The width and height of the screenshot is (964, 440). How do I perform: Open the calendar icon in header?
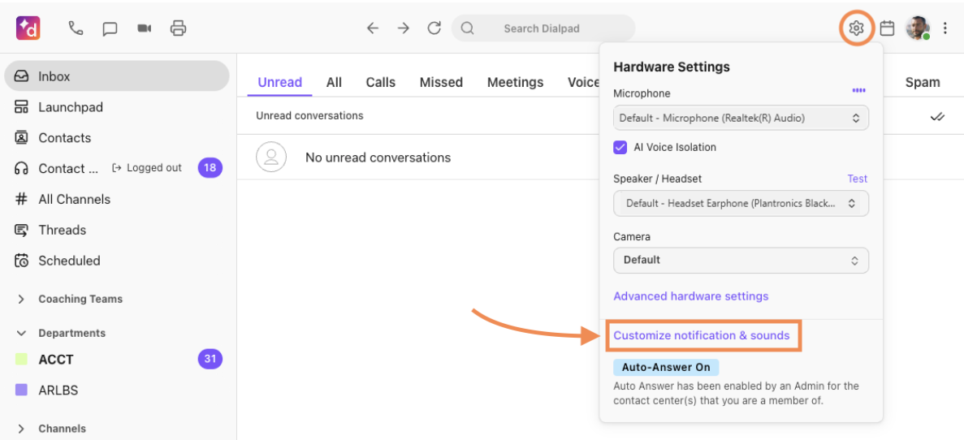pyautogui.click(x=887, y=28)
